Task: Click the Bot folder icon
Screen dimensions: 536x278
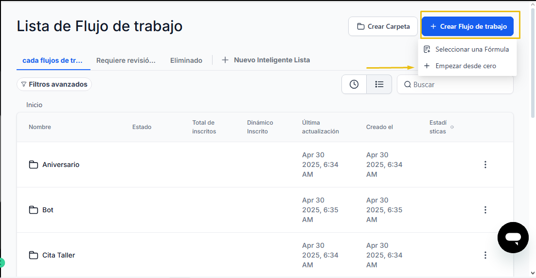Action: 33,210
